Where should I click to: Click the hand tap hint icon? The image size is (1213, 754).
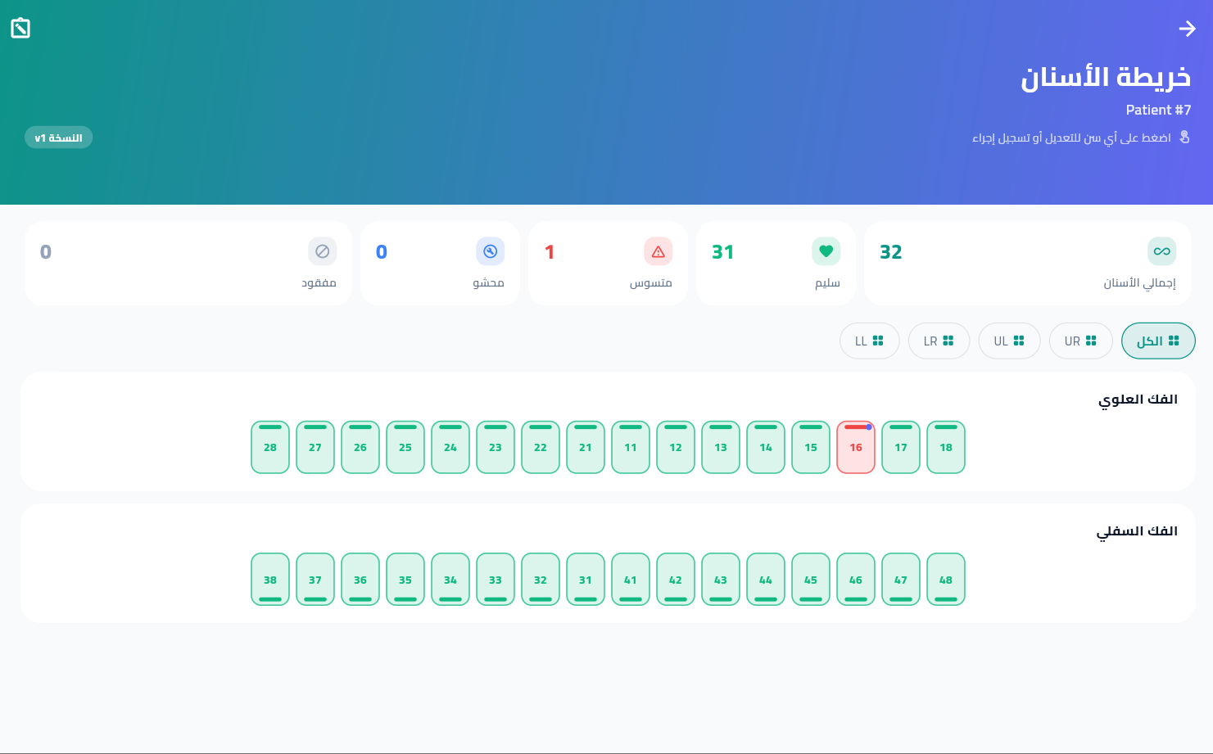[1184, 137]
